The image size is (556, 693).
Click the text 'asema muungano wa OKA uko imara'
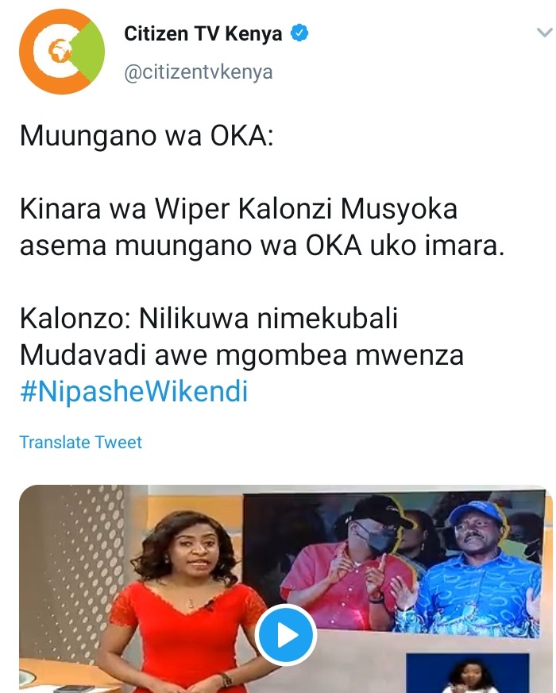262,246
